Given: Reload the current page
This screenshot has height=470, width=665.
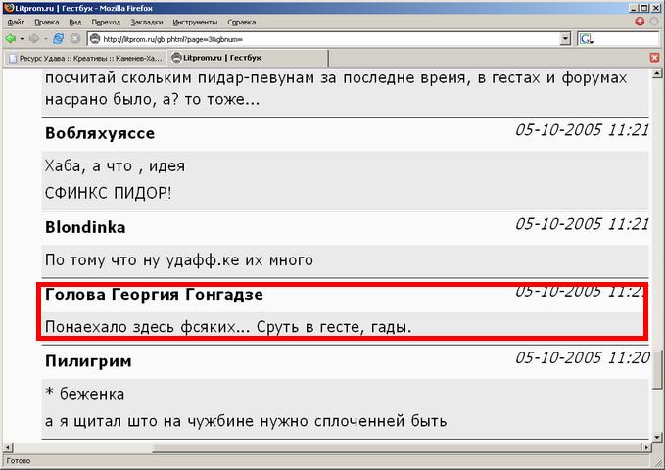Looking at the screenshot, I should pyautogui.click(x=58, y=39).
